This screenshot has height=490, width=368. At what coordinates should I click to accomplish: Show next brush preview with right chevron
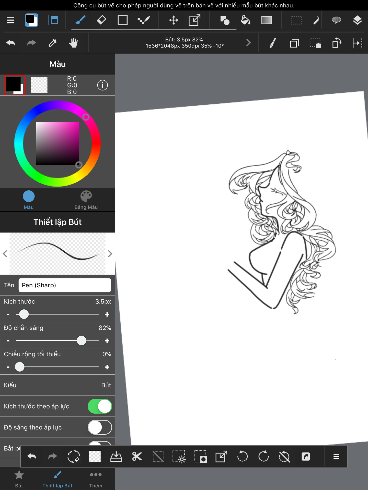click(110, 254)
